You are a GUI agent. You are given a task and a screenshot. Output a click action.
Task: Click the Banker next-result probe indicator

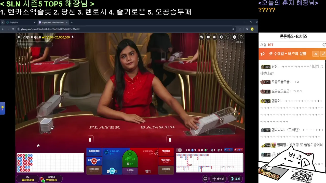239,150
